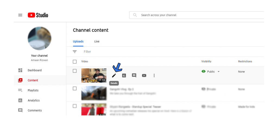Open the hamburger navigation menu
Viewport: 278px width, 124px height.
[20, 15]
